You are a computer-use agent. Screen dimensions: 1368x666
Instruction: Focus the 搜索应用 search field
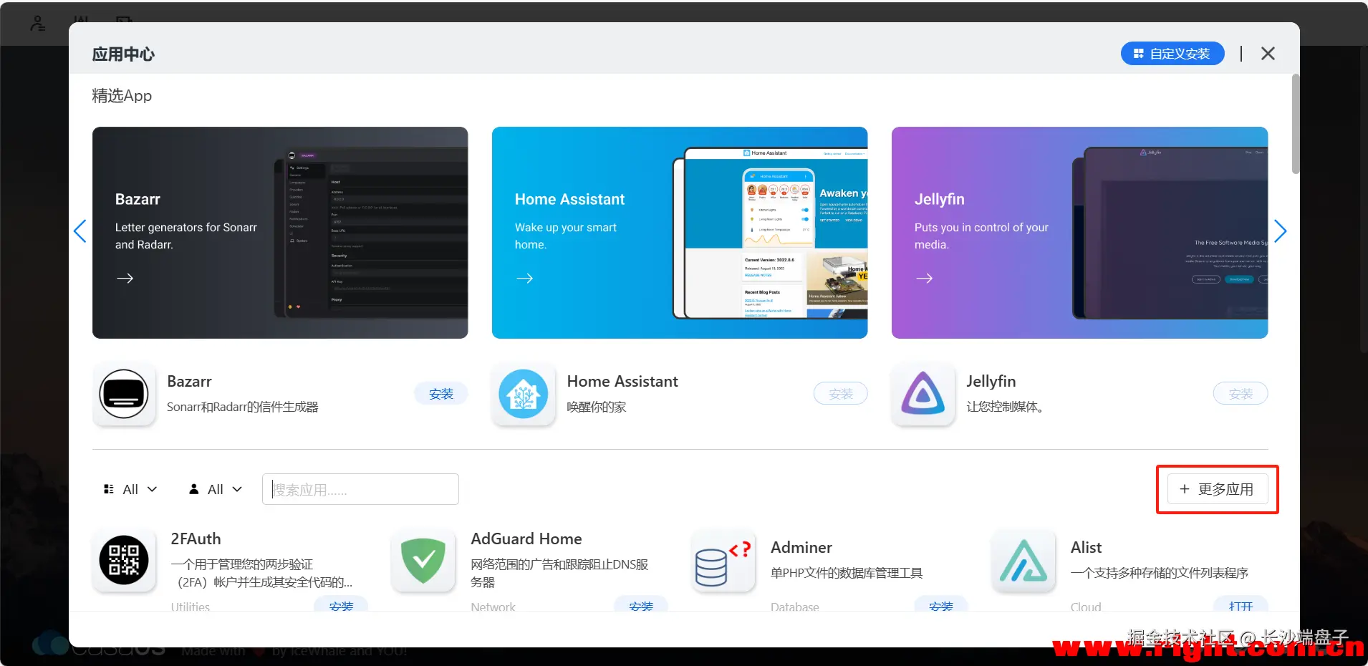[360, 489]
